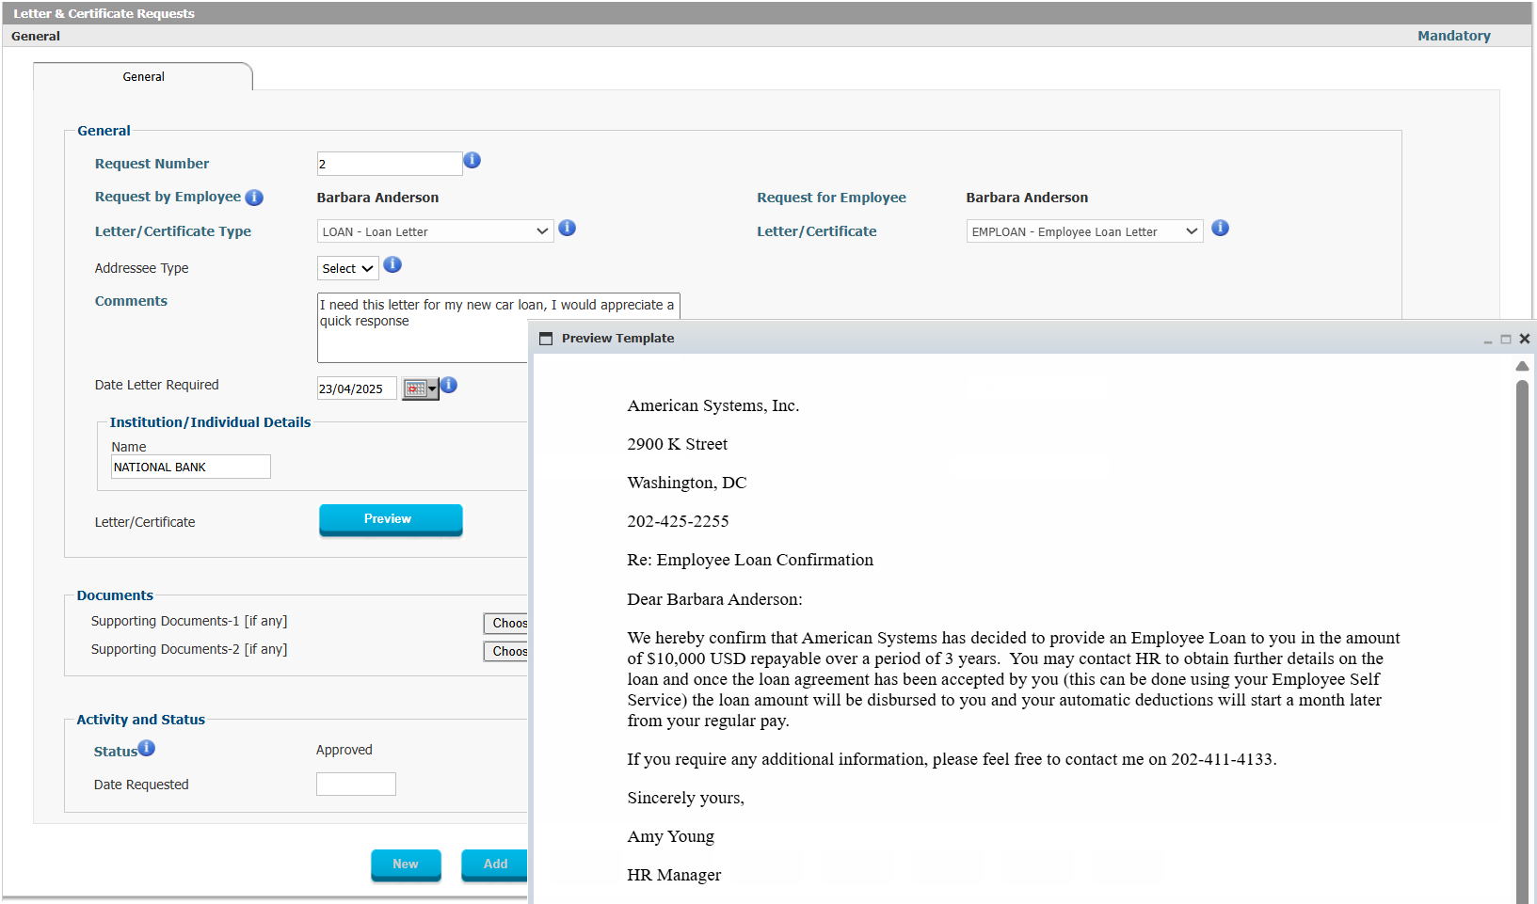Click the Preview Template vertical scrollbar
This screenshot has height=904, width=1537.
tap(1522, 640)
